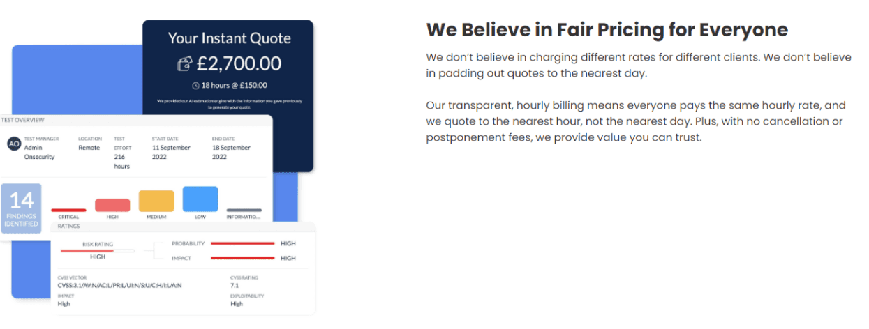
Task: Click the clock icon next to 18 hours
Action: click(x=196, y=86)
